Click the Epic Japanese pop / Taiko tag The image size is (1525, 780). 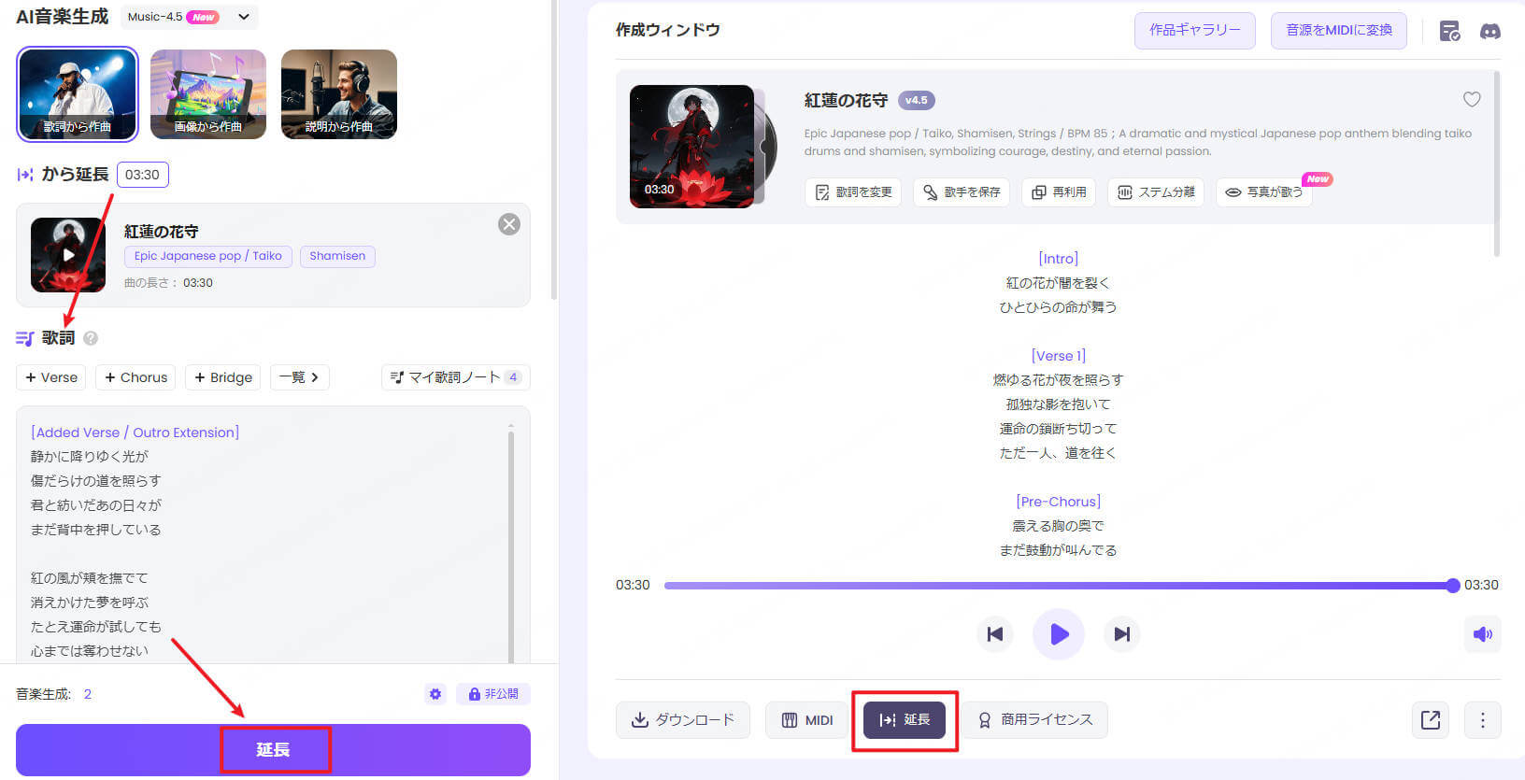point(208,256)
